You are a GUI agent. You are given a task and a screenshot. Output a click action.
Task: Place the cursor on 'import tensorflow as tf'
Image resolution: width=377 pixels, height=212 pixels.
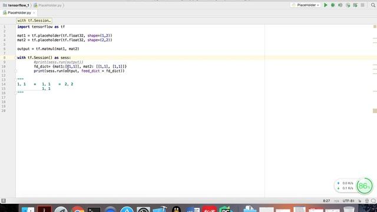41,26
